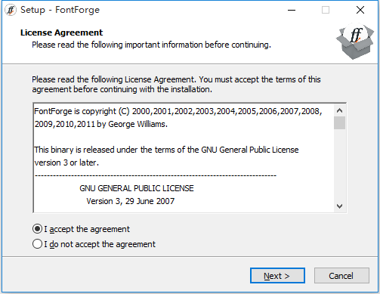Click the greyed-out maximize button
380x294 pixels.
326,10
